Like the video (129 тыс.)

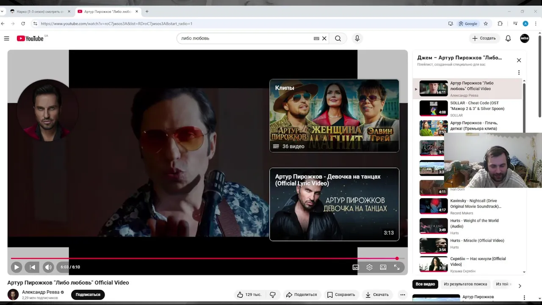[x=249, y=295]
